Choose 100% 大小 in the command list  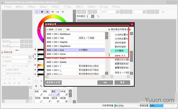[120, 56]
